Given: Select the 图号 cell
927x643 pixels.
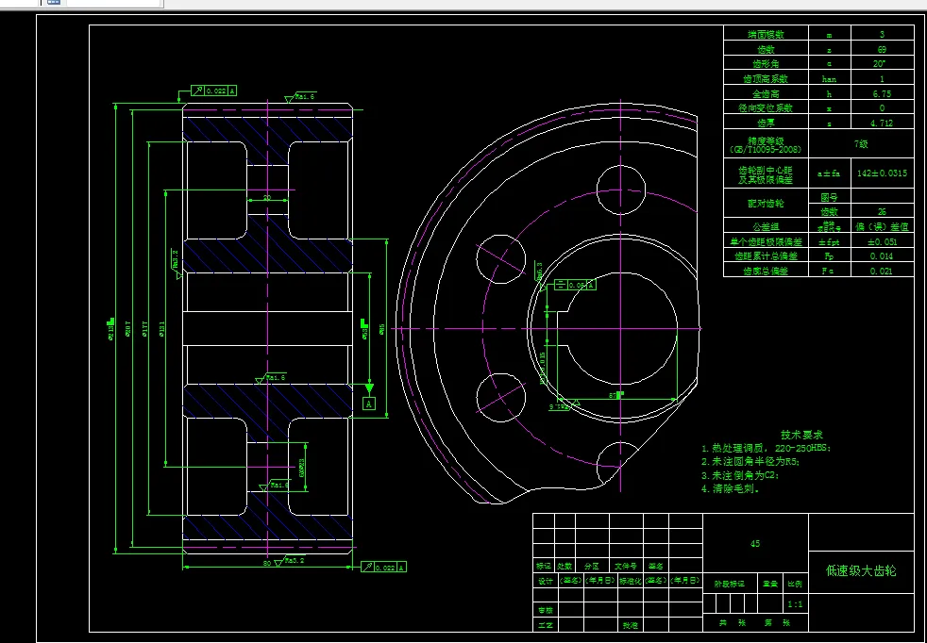Looking at the screenshot, I should [829, 197].
